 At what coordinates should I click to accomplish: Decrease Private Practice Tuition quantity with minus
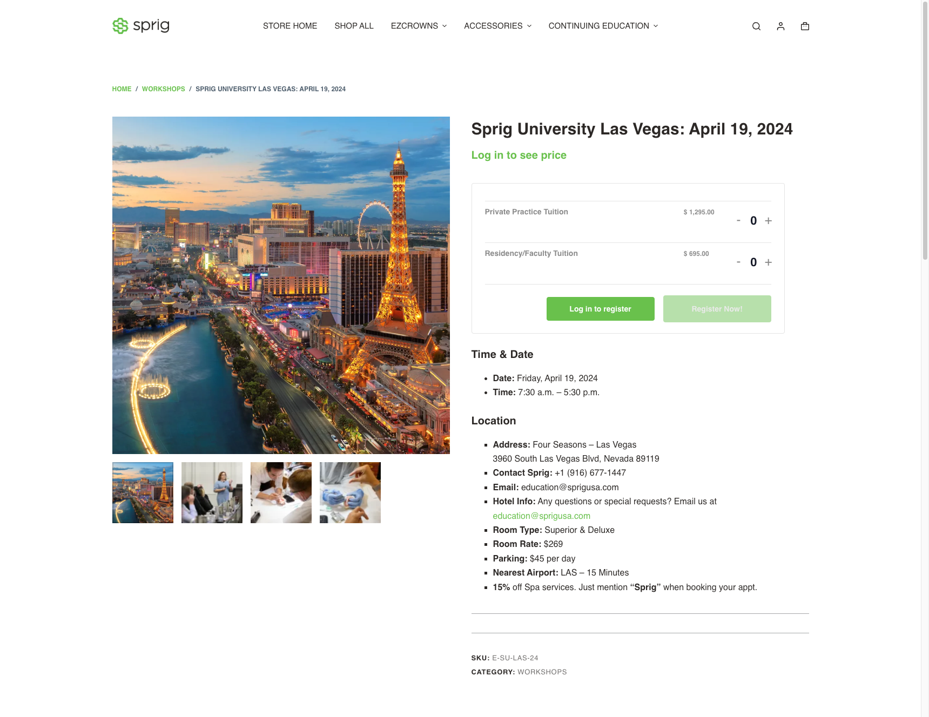(x=738, y=220)
